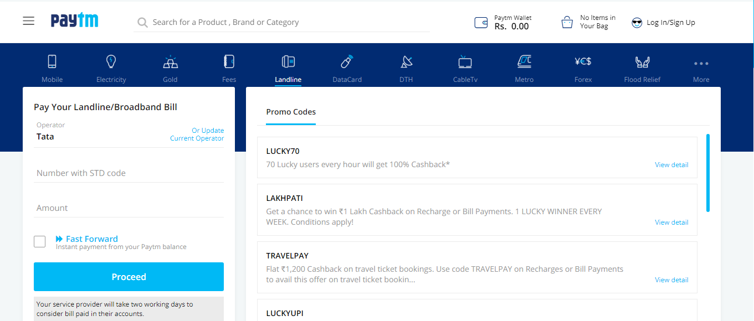Image resolution: width=754 pixels, height=321 pixels.
Task: Open the Mobile category label
Action: [x=52, y=80]
